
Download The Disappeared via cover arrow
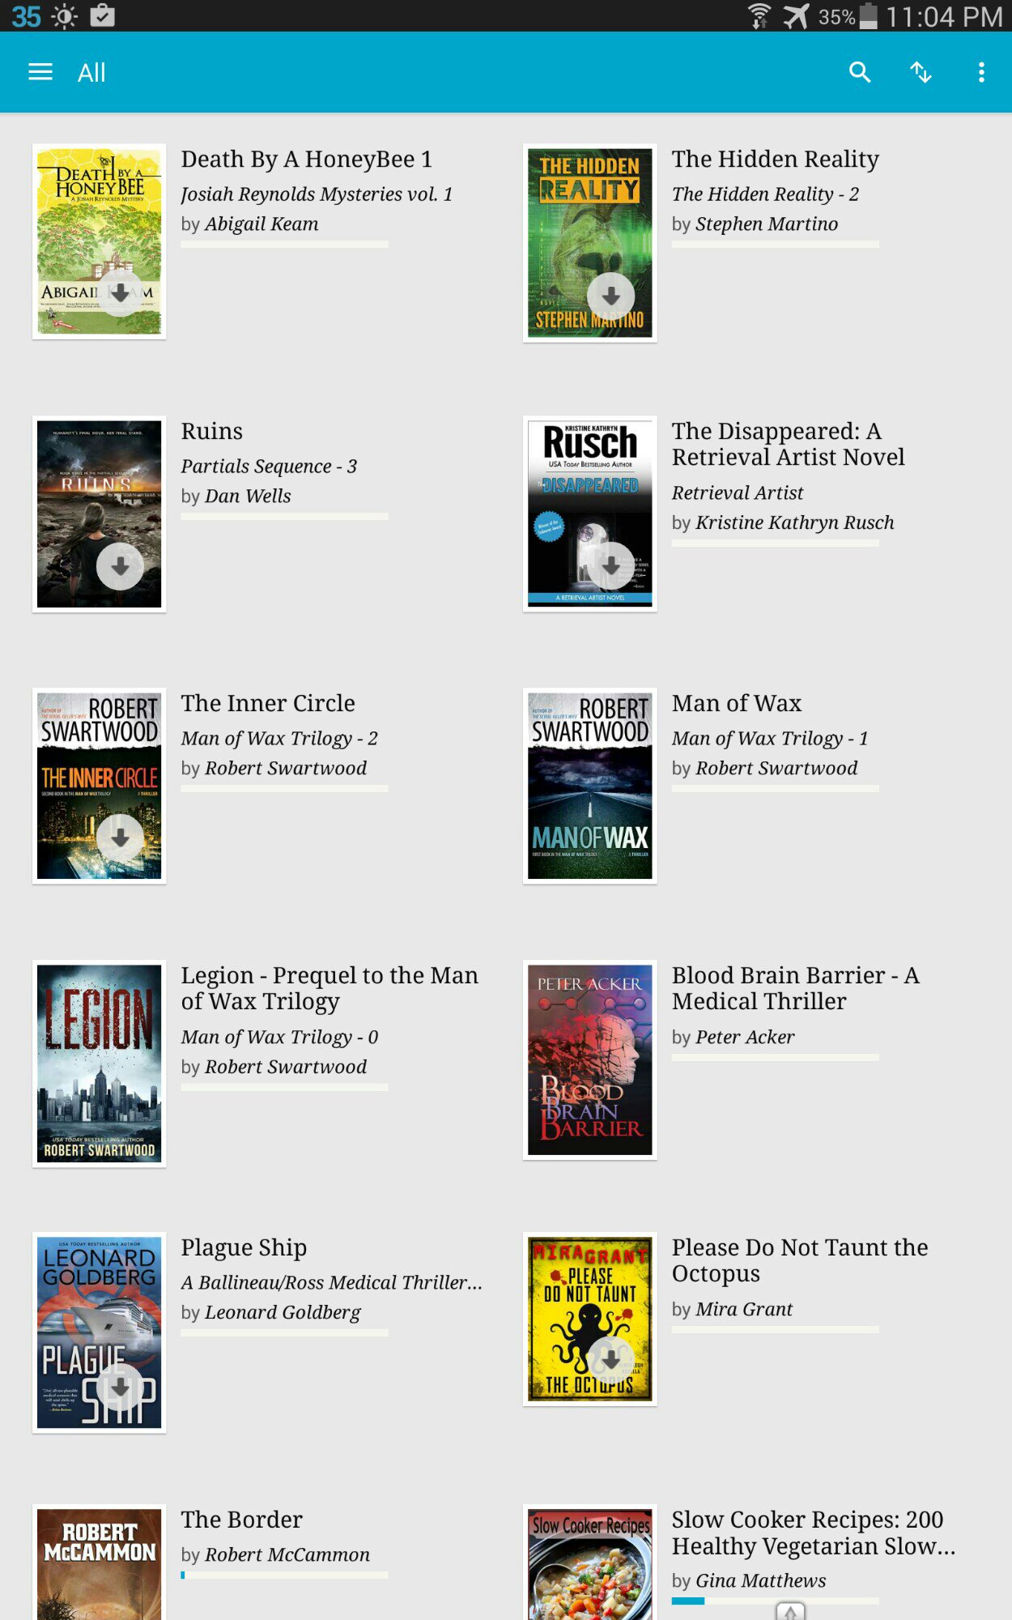[610, 565]
